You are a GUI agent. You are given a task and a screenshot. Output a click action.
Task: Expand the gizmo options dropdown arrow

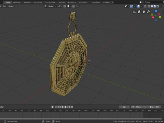(134, 6)
